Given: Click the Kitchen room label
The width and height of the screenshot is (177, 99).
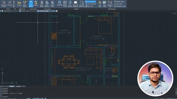Looking at the screenshot, I should tap(64, 31).
